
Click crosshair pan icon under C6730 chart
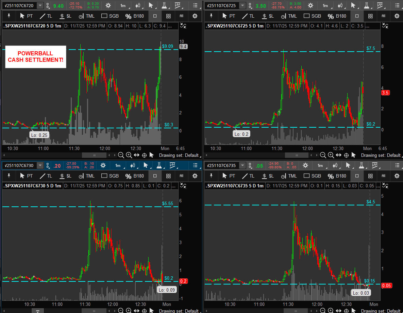coord(144,311)
